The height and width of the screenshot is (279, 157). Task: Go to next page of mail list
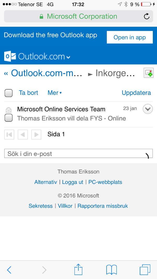36,135
